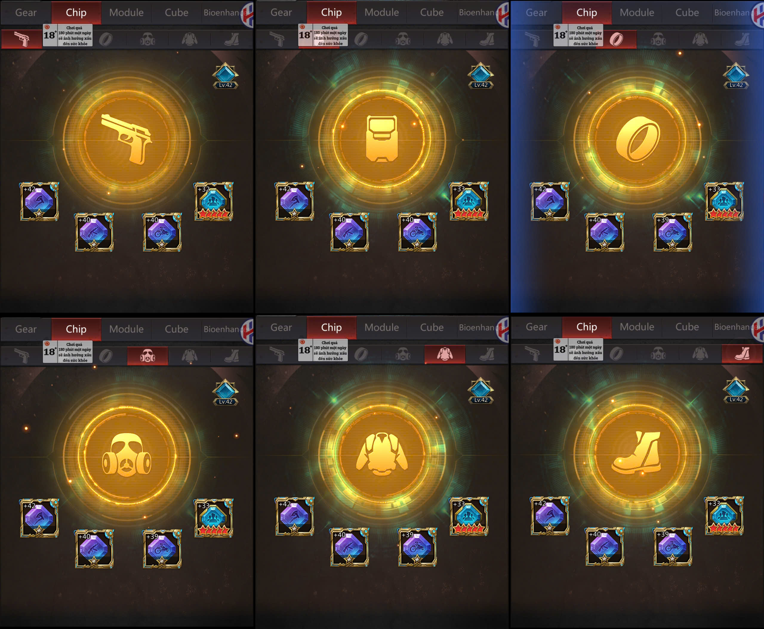764x629 pixels.
Task: Click Lv.42 diamond badge in the pistol panel
Action: tap(225, 76)
